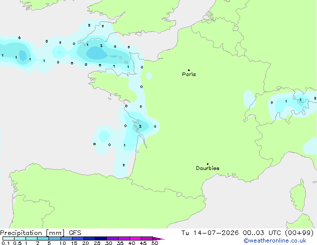This screenshot has height=245, width=317.
Task: Click the '35' legend scale label
Action: click(x=120, y=243)
